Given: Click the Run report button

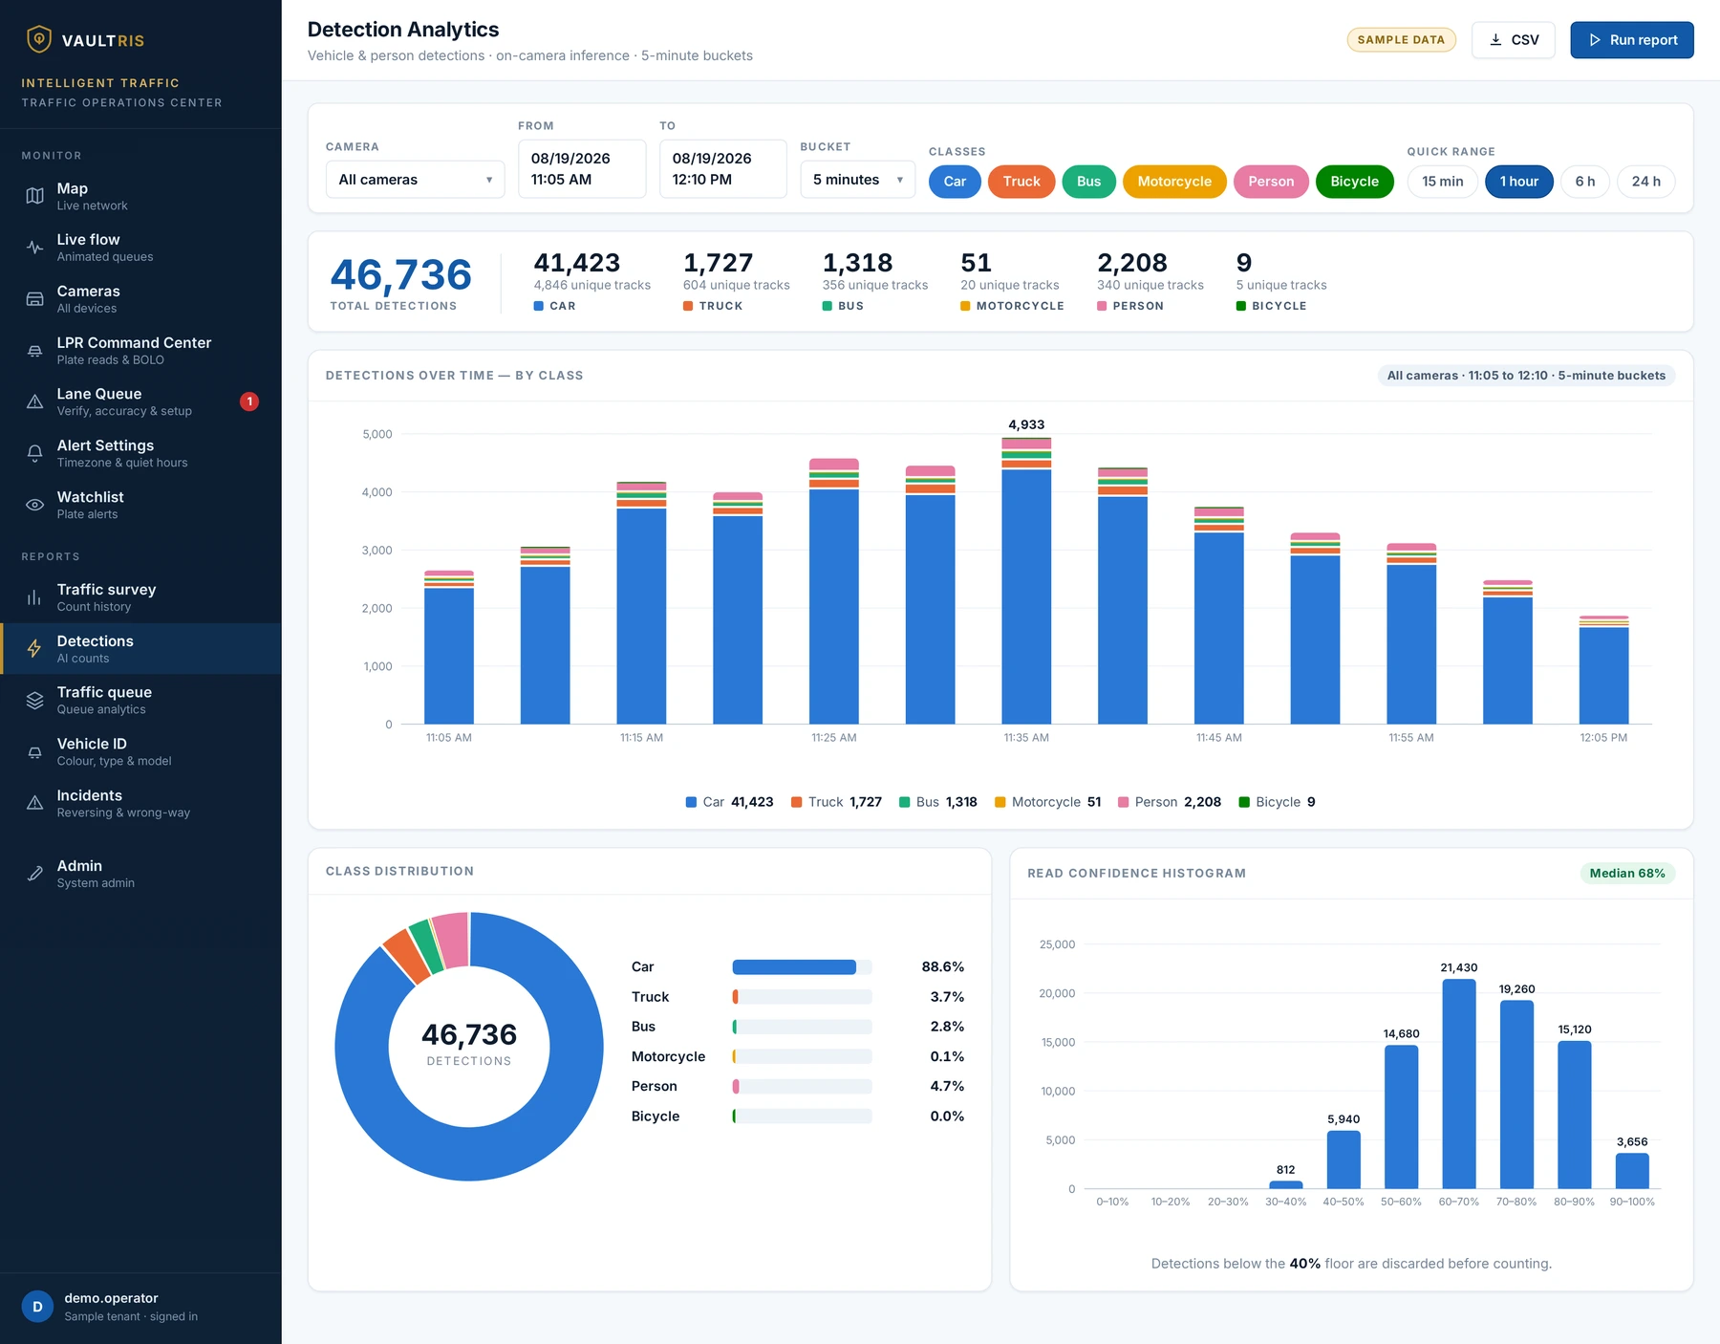Looking at the screenshot, I should tap(1632, 40).
